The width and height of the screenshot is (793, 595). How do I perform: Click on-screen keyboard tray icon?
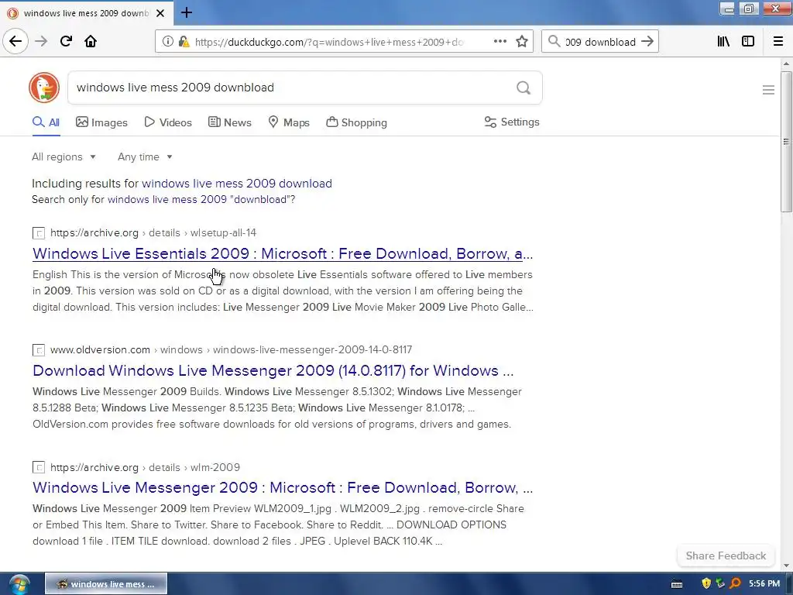677,584
